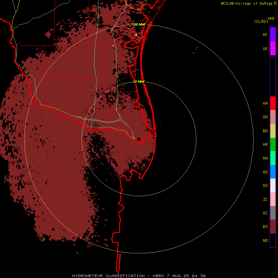Click the BD legend label
This screenshot has width=278, height=278.
click(x=265, y=131)
